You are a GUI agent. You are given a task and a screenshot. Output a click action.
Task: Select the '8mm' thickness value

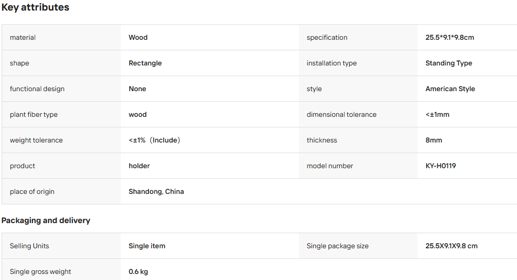pyautogui.click(x=434, y=140)
